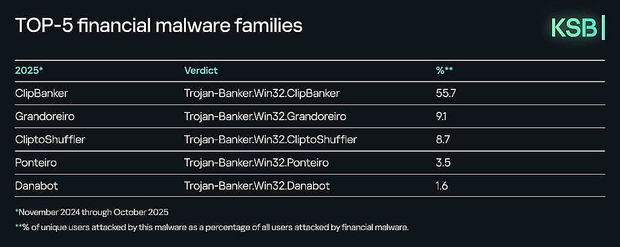620x247 pixels.
Task: Click the %** column header
Action: (444, 71)
